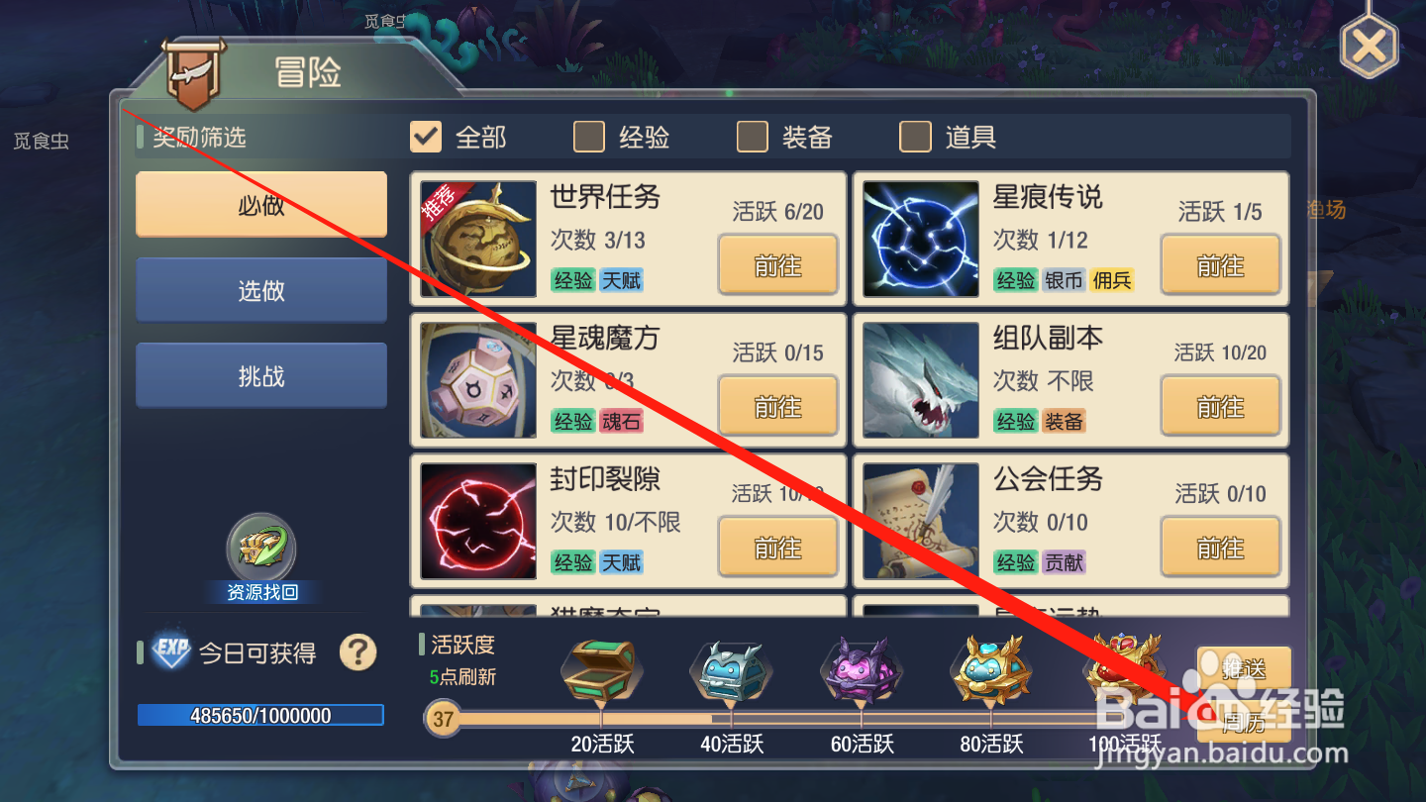The height and width of the screenshot is (802, 1426).
Task: Tick the 道具 reward filter checkbox
Action: 915,137
